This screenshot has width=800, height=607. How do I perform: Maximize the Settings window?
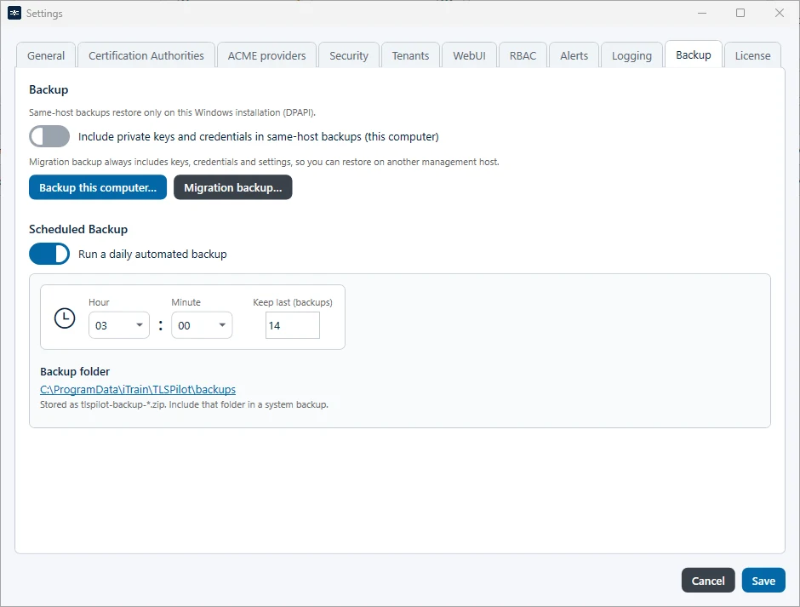pos(740,14)
